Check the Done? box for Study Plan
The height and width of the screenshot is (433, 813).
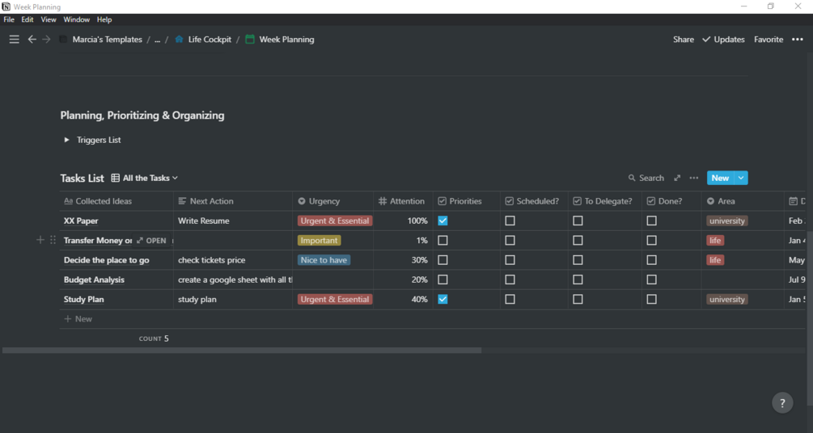pos(652,300)
